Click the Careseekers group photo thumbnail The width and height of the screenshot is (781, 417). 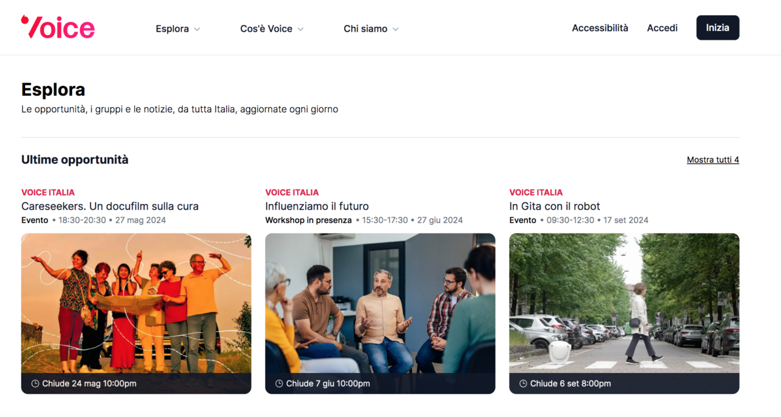136,303
